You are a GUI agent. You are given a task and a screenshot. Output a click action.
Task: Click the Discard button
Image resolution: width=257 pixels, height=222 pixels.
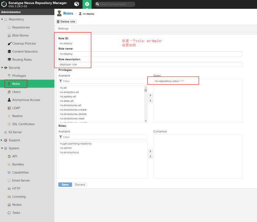pyautogui.click(x=80, y=185)
